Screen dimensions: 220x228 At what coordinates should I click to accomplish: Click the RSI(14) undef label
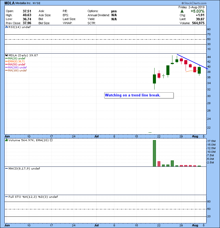coord(20,27)
